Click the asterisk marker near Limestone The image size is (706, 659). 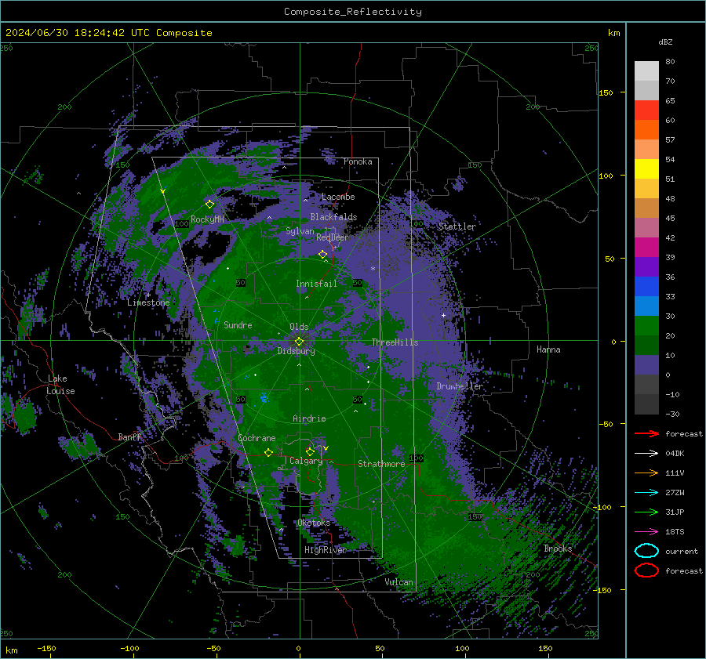(x=148, y=295)
